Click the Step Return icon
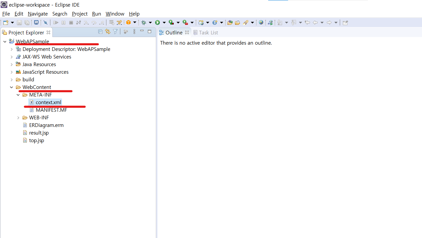 [x=102, y=22]
